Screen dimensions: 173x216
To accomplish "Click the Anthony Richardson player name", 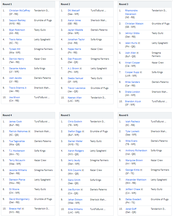I will 136,151.
